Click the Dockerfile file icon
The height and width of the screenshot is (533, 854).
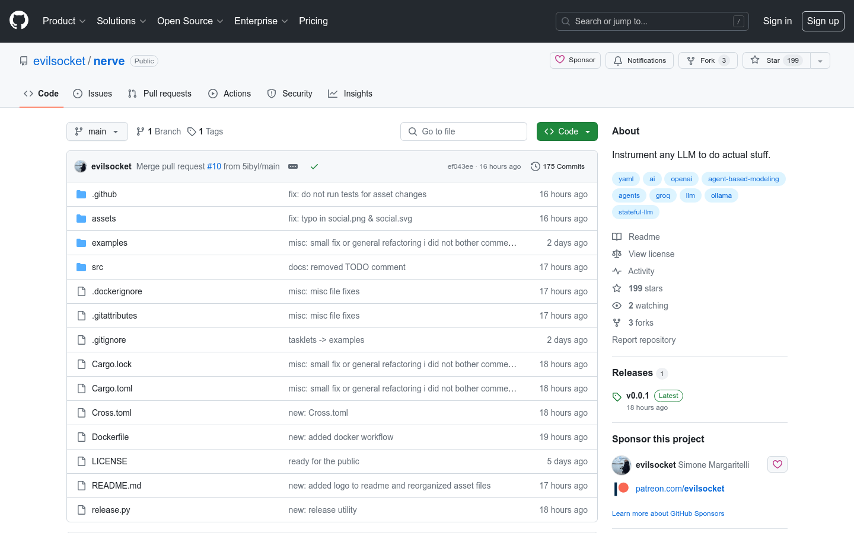[81, 437]
